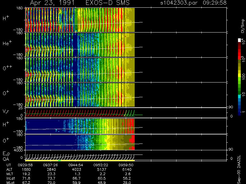
Task: Click the altitude value "5137"
Action: pyautogui.click(x=102, y=170)
